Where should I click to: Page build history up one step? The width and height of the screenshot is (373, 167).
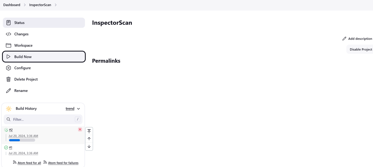pyautogui.click(x=89, y=139)
